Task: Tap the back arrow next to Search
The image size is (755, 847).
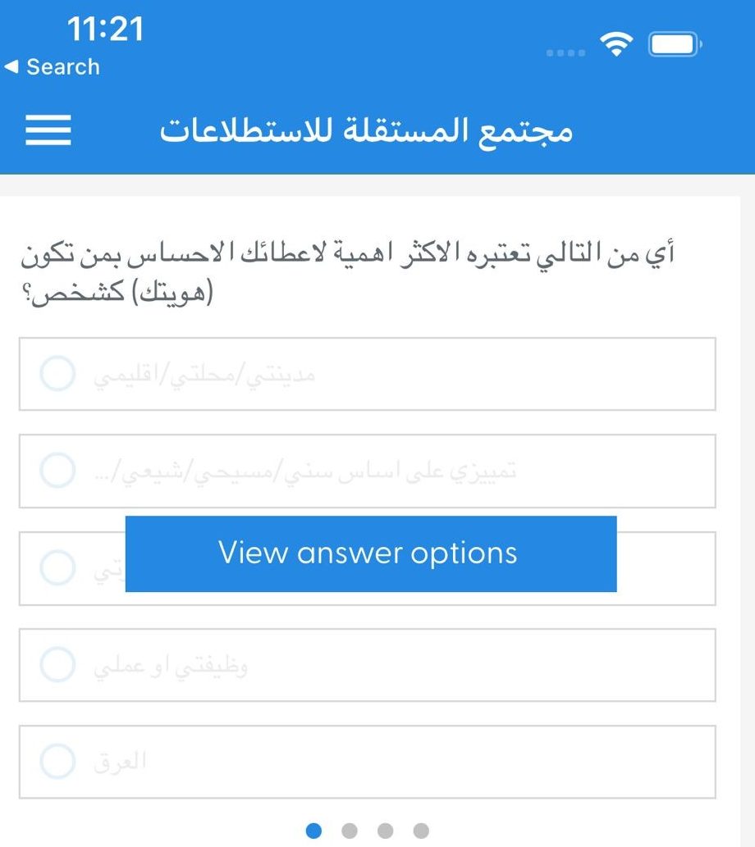Action: (x=11, y=66)
